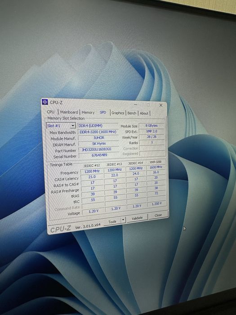Click the JUHOR module manufacturer value
Screen dimensions: 236x315
pyautogui.click(x=98, y=138)
